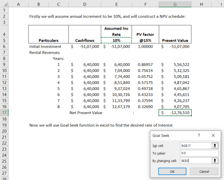The height and width of the screenshot is (180, 224).
Task: Select the 12,47,179 cashflow cell
Action: tap(116, 106)
